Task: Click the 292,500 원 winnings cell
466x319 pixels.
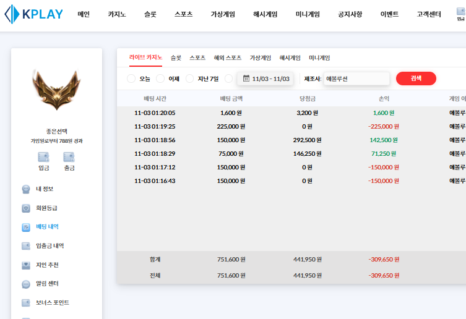Action: pos(308,140)
